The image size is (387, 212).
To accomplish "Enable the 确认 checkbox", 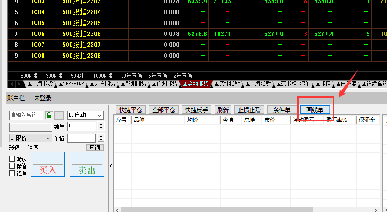I will pyautogui.click(x=12, y=159).
